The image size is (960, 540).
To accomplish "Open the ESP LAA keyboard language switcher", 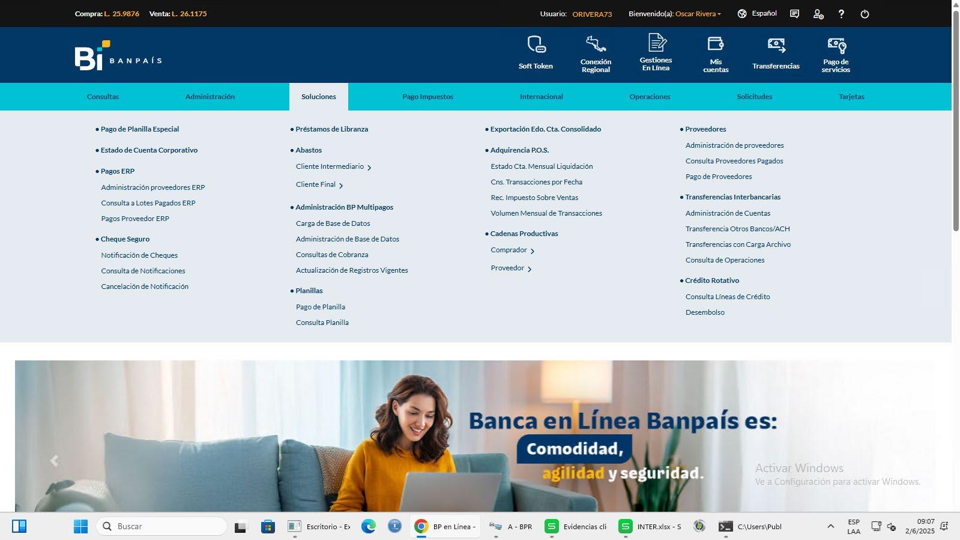I will 854,527.
